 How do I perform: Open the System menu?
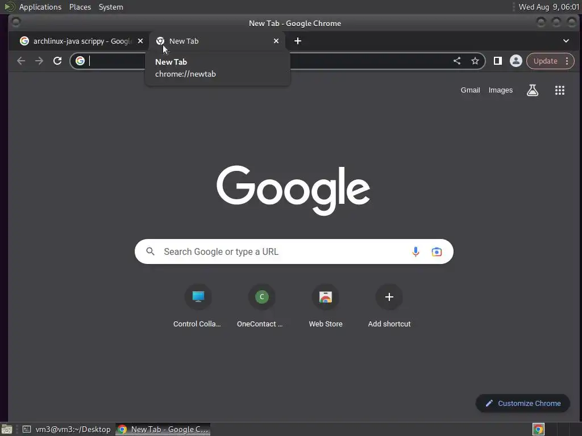[x=111, y=7]
